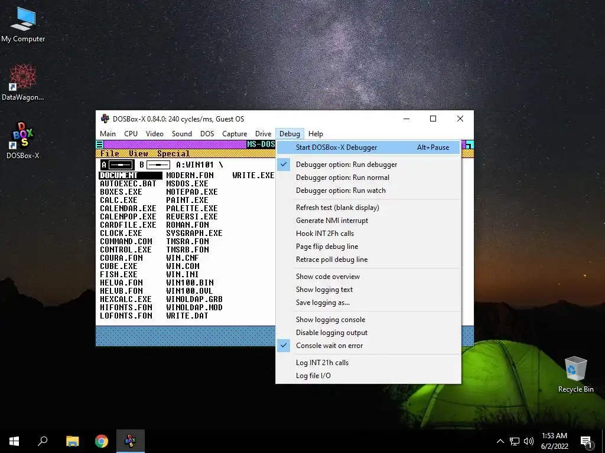
Task: Open the notification center
Action: pyautogui.click(x=586, y=442)
